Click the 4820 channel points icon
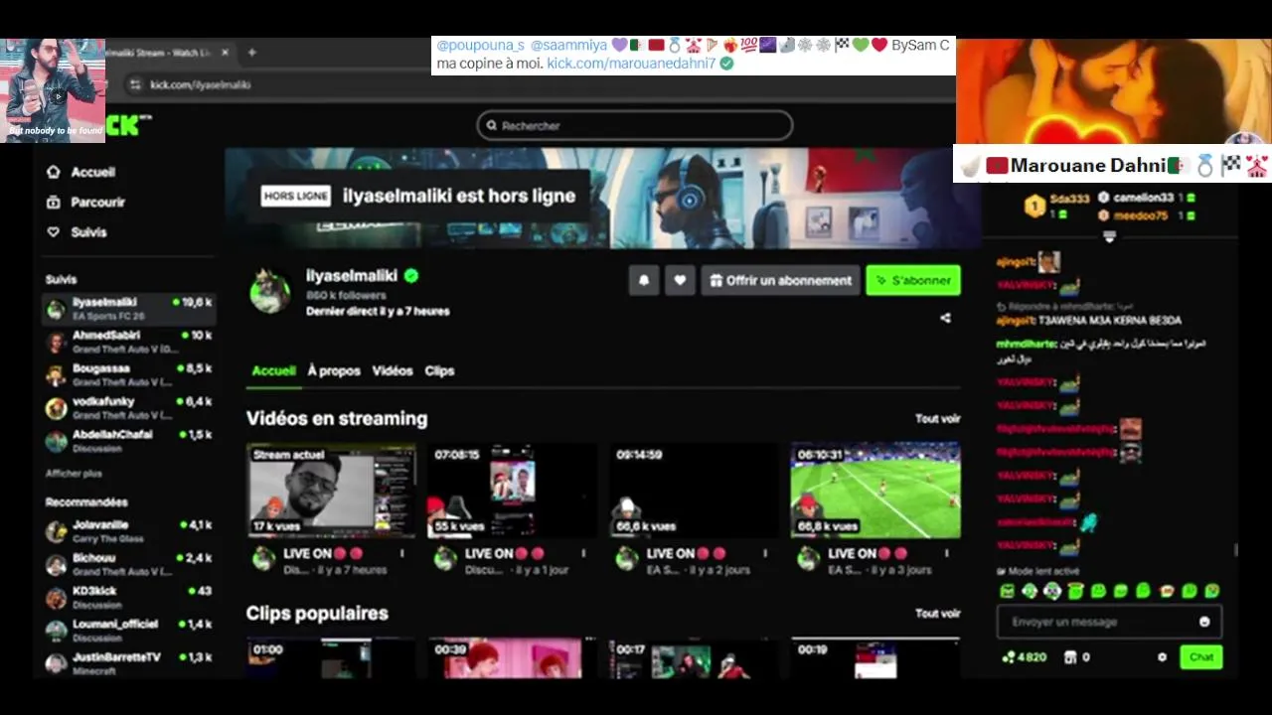Screen dimensions: 1272x715 [x=1009, y=657]
